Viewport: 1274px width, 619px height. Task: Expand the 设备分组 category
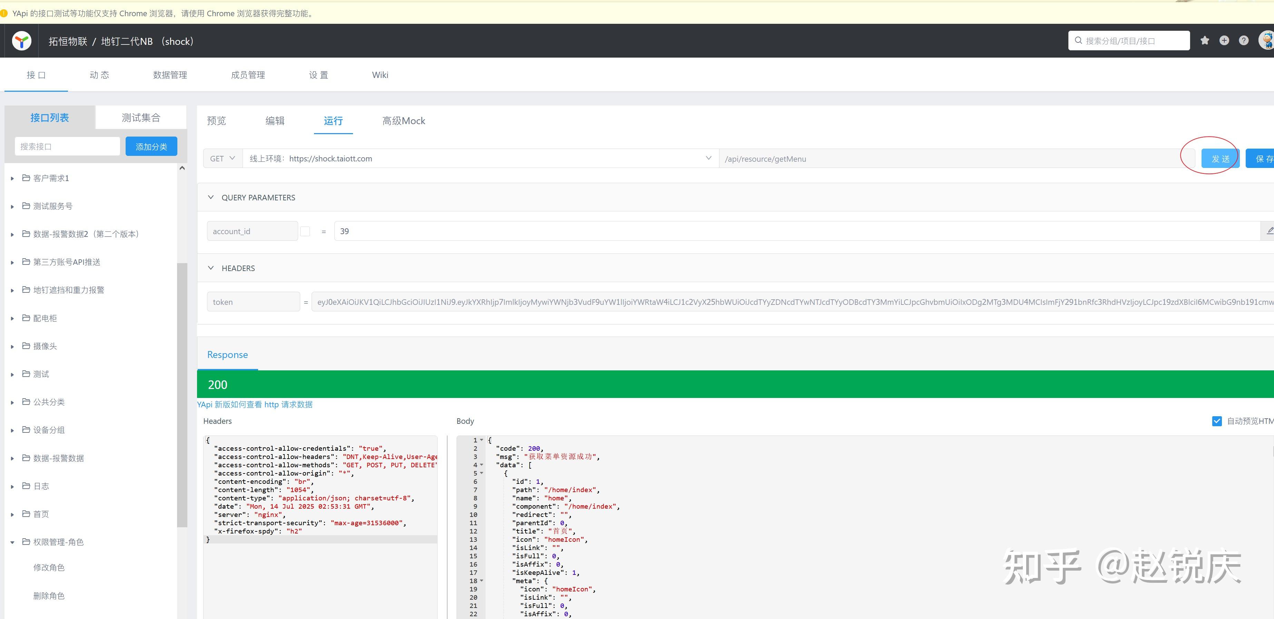coord(12,431)
